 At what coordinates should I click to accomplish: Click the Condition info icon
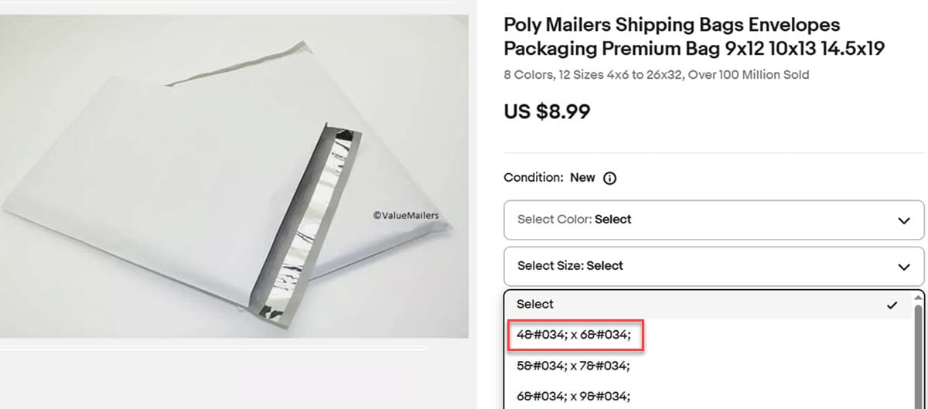pos(609,178)
